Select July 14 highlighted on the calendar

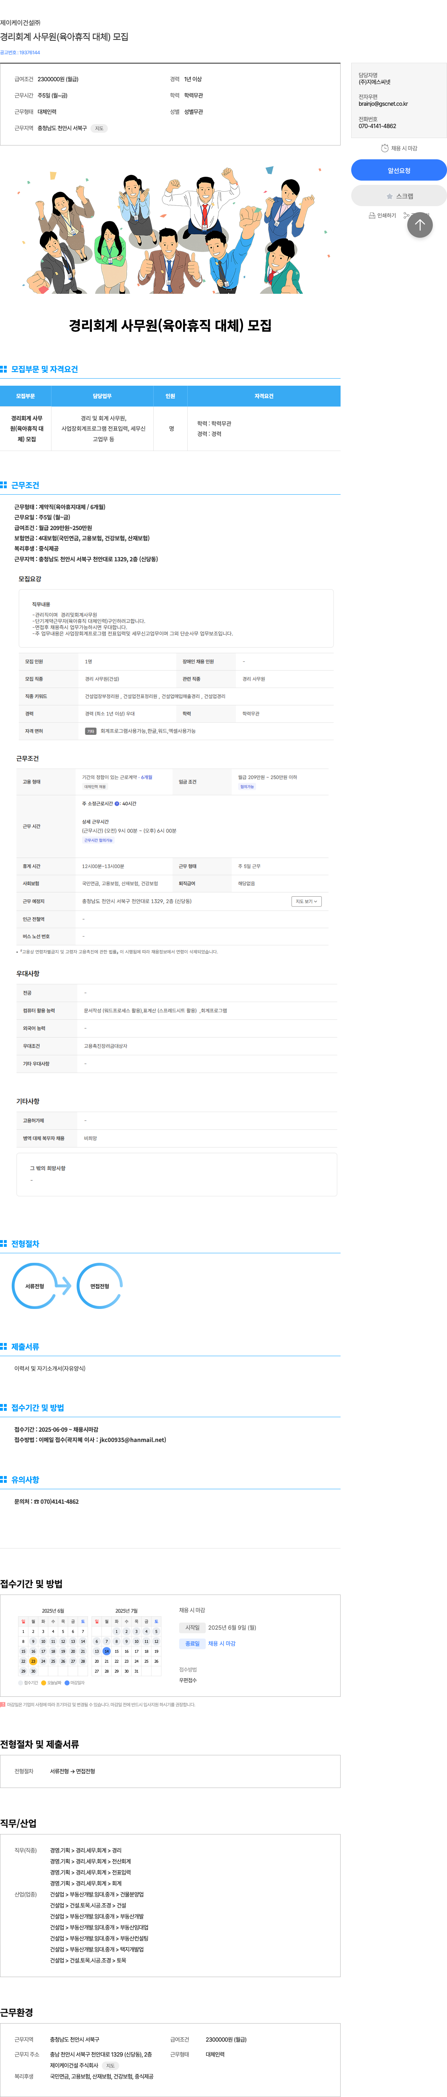(107, 1652)
